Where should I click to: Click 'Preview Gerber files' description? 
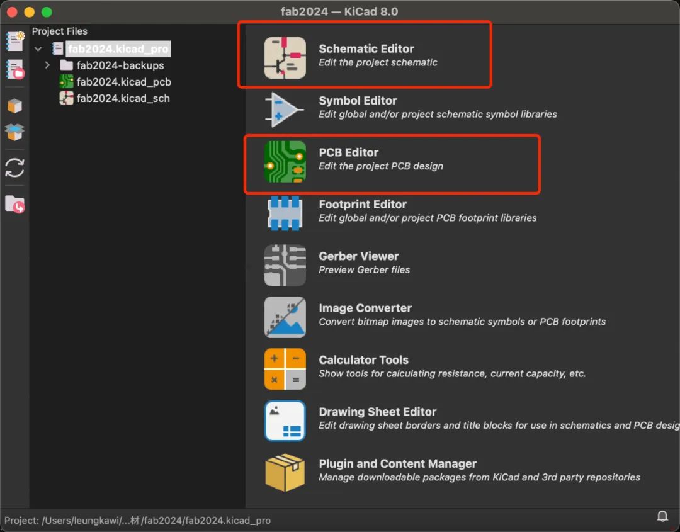365,269
